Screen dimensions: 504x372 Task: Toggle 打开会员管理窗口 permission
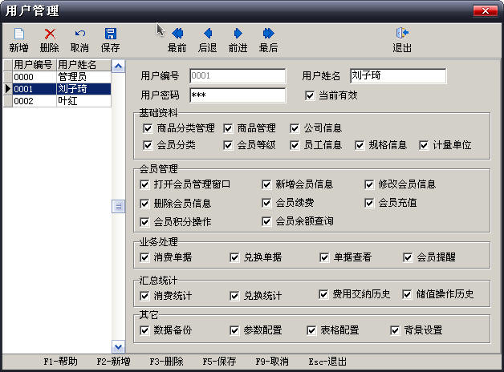coord(144,184)
